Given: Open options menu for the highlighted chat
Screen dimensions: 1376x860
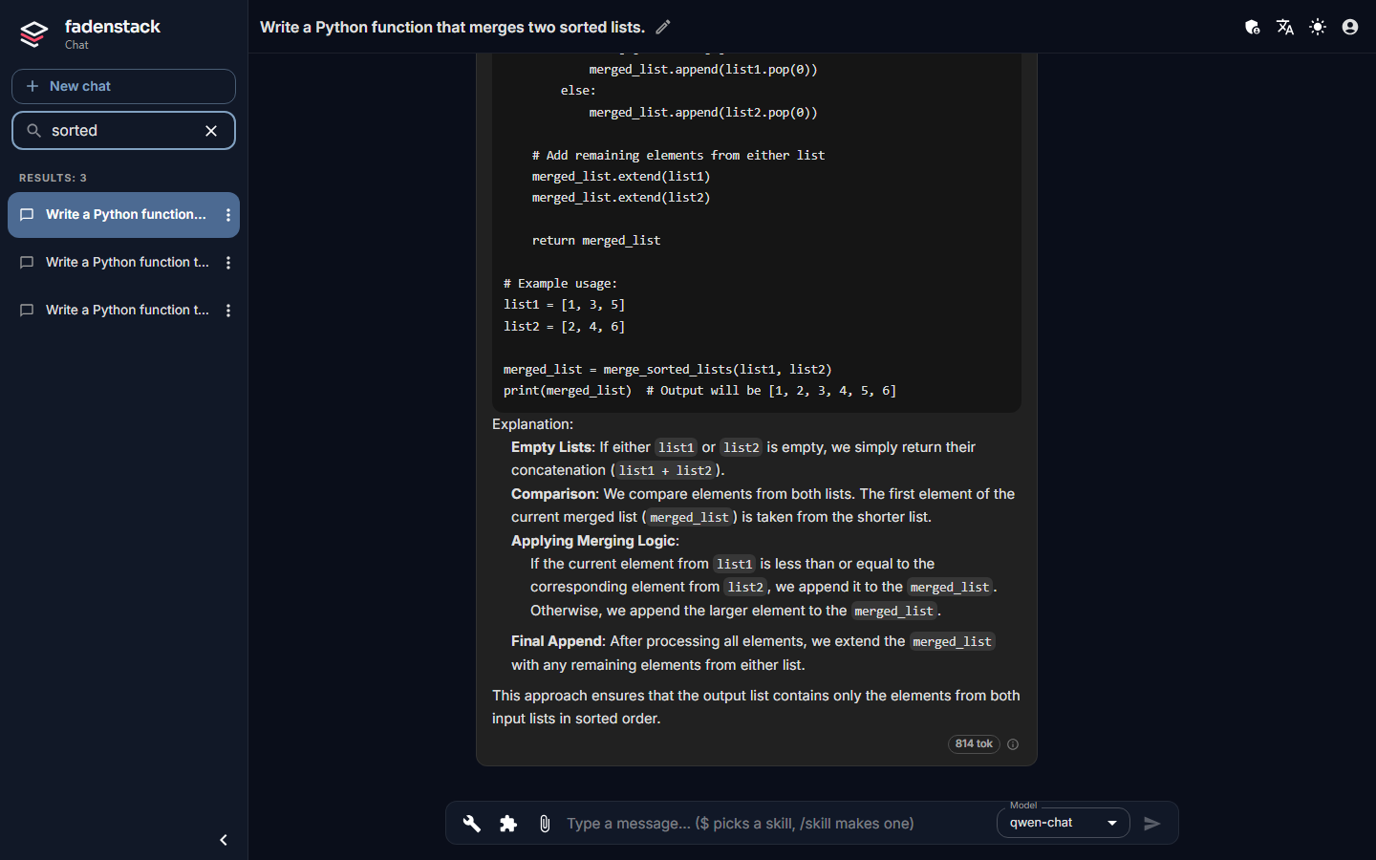Looking at the screenshot, I should pos(228,215).
